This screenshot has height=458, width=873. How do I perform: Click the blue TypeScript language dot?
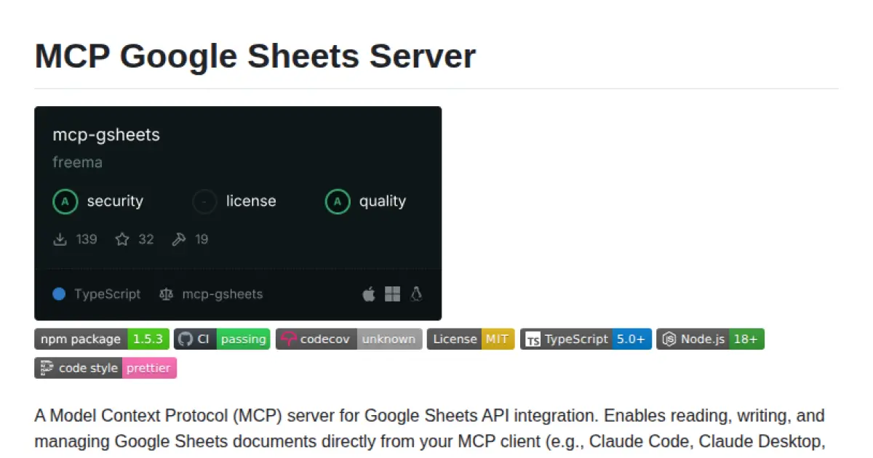(x=59, y=294)
